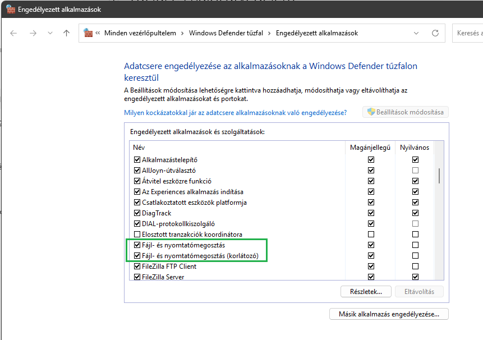Open the Windows Defender tűzfal breadcrumb
The width and height of the screenshot is (483, 340).
pyautogui.click(x=226, y=33)
